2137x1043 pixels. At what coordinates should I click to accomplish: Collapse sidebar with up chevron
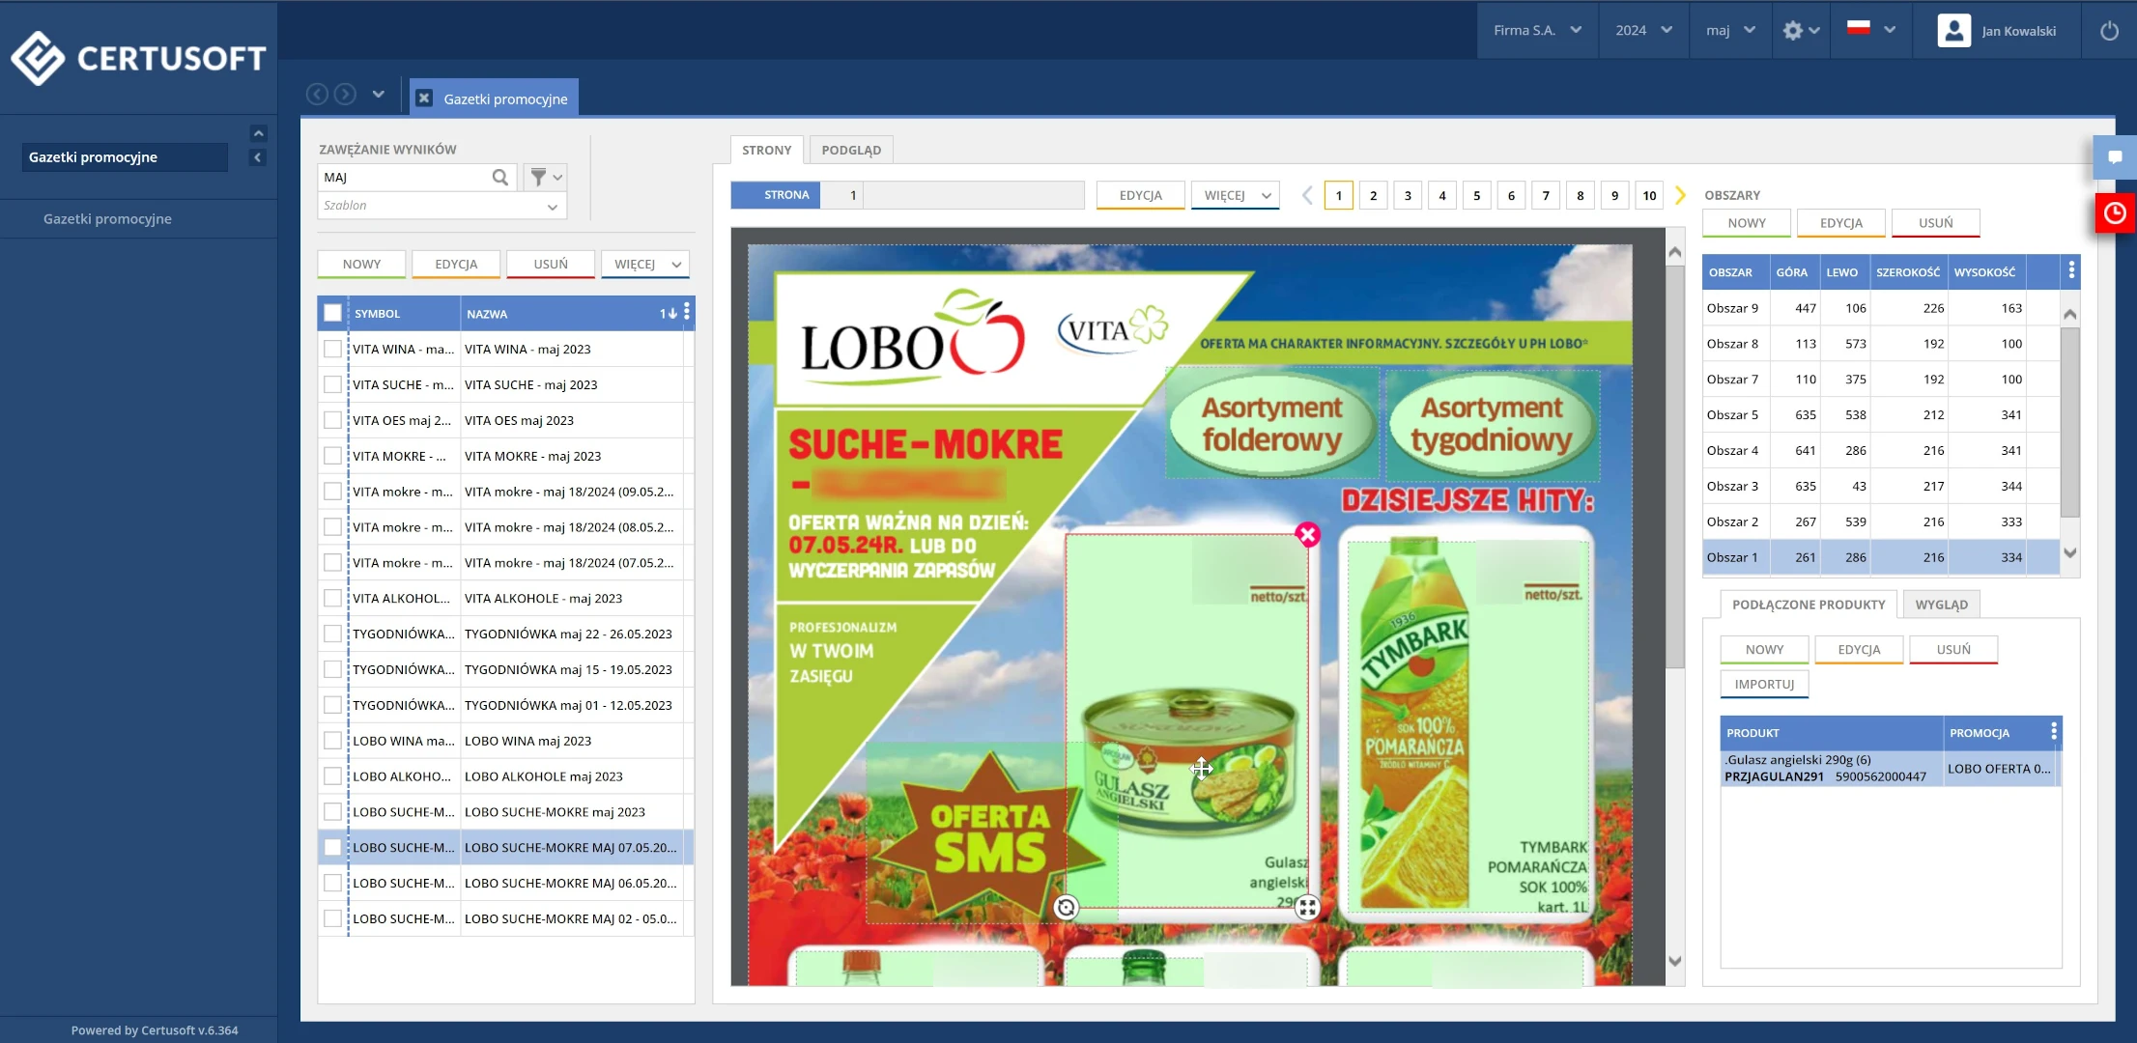click(x=258, y=133)
